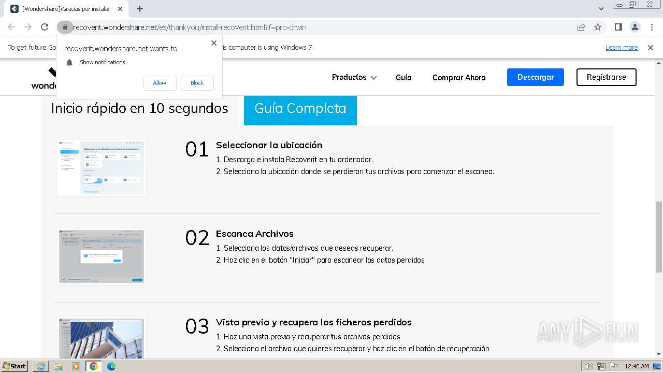Viewport: 663px width, 373px height.
Task: Toggle the browser side panel icon
Action: point(618,27)
